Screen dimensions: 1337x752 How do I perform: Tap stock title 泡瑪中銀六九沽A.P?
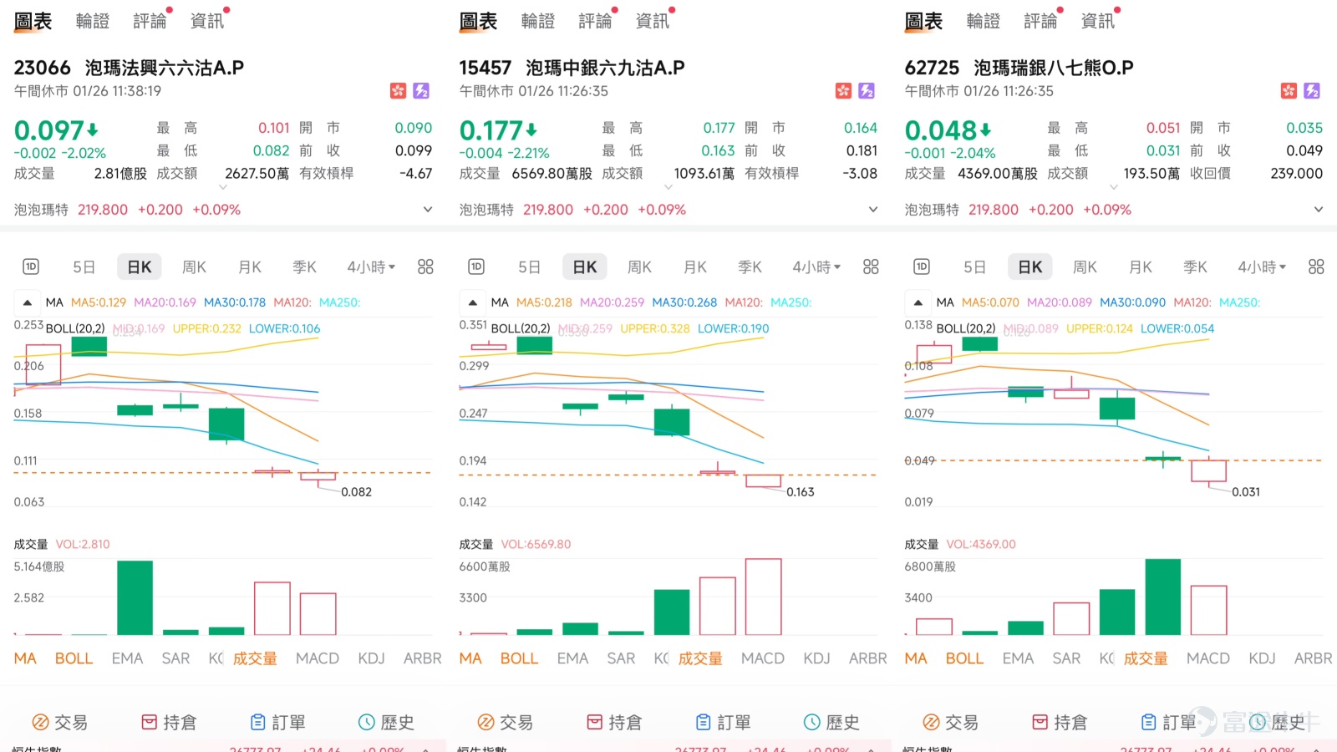point(605,68)
